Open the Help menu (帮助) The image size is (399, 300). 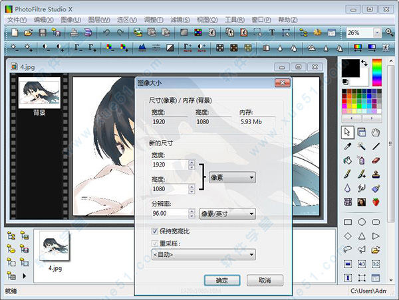[288, 20]
